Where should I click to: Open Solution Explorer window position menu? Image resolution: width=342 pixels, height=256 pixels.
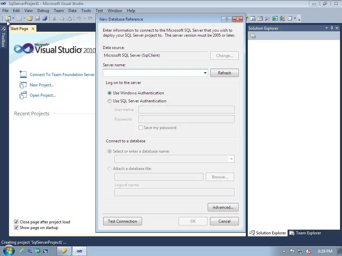click(x=327, y=28)
